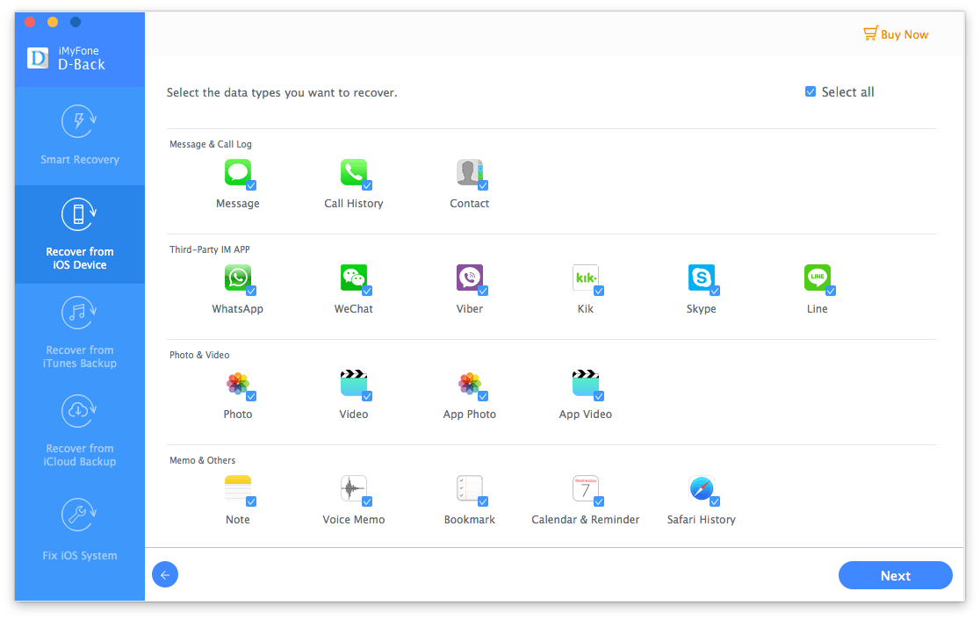Image resolution: width=980 pixels, height=620 pixels.
Task: Select the Viber icon
Action: (470, 278)
